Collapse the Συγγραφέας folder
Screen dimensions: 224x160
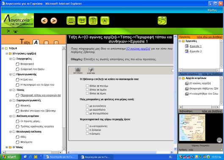click(11, 59)
